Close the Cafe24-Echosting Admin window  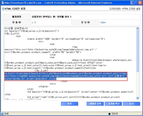point(140,3)
